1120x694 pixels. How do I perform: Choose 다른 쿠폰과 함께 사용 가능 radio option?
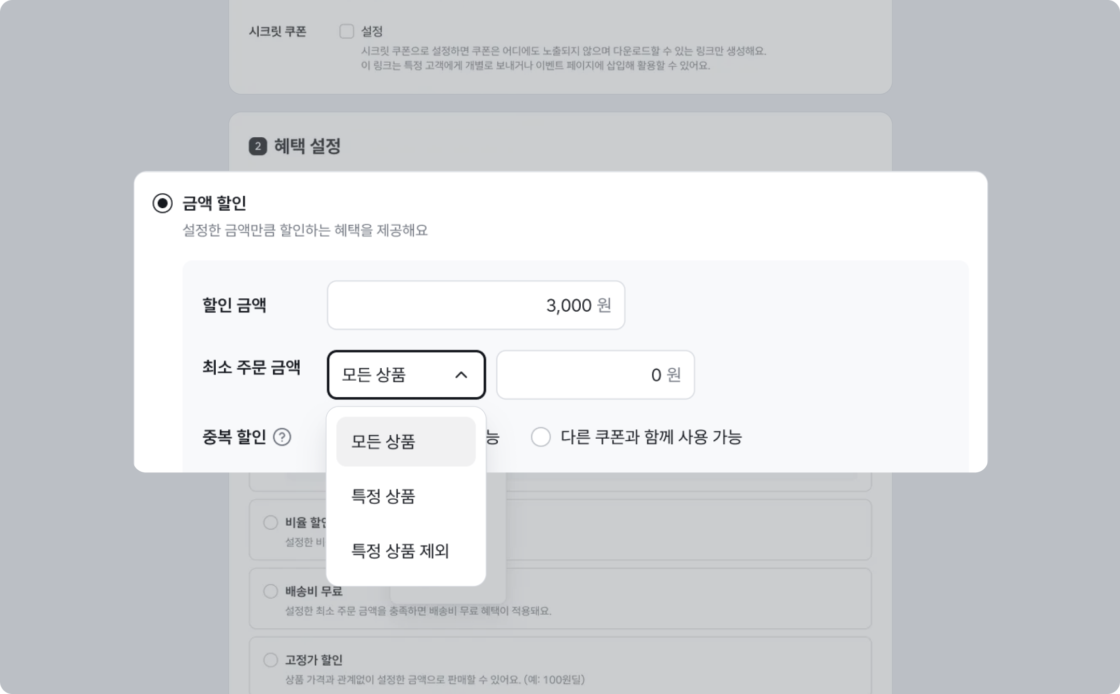coord(541,437)
